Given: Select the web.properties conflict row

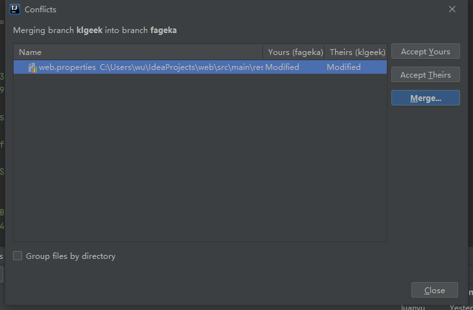Looking at the screenshot, I should click(200, 67).
